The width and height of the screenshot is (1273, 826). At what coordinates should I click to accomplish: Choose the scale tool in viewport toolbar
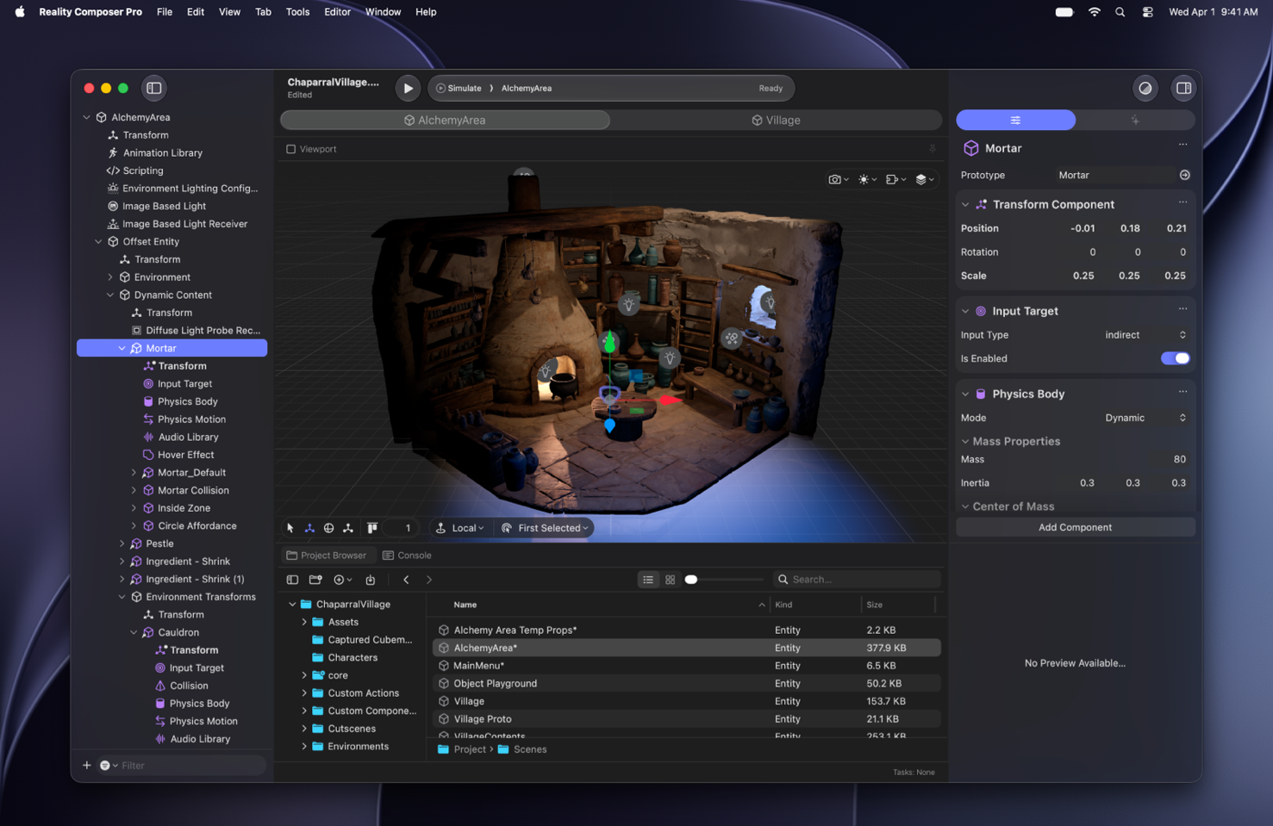348,528
